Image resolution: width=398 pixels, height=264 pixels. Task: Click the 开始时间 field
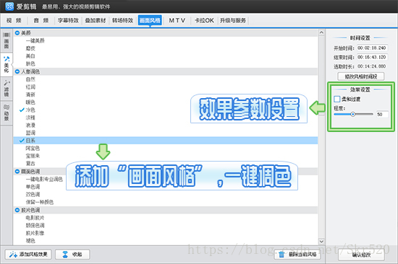point(372,48)
